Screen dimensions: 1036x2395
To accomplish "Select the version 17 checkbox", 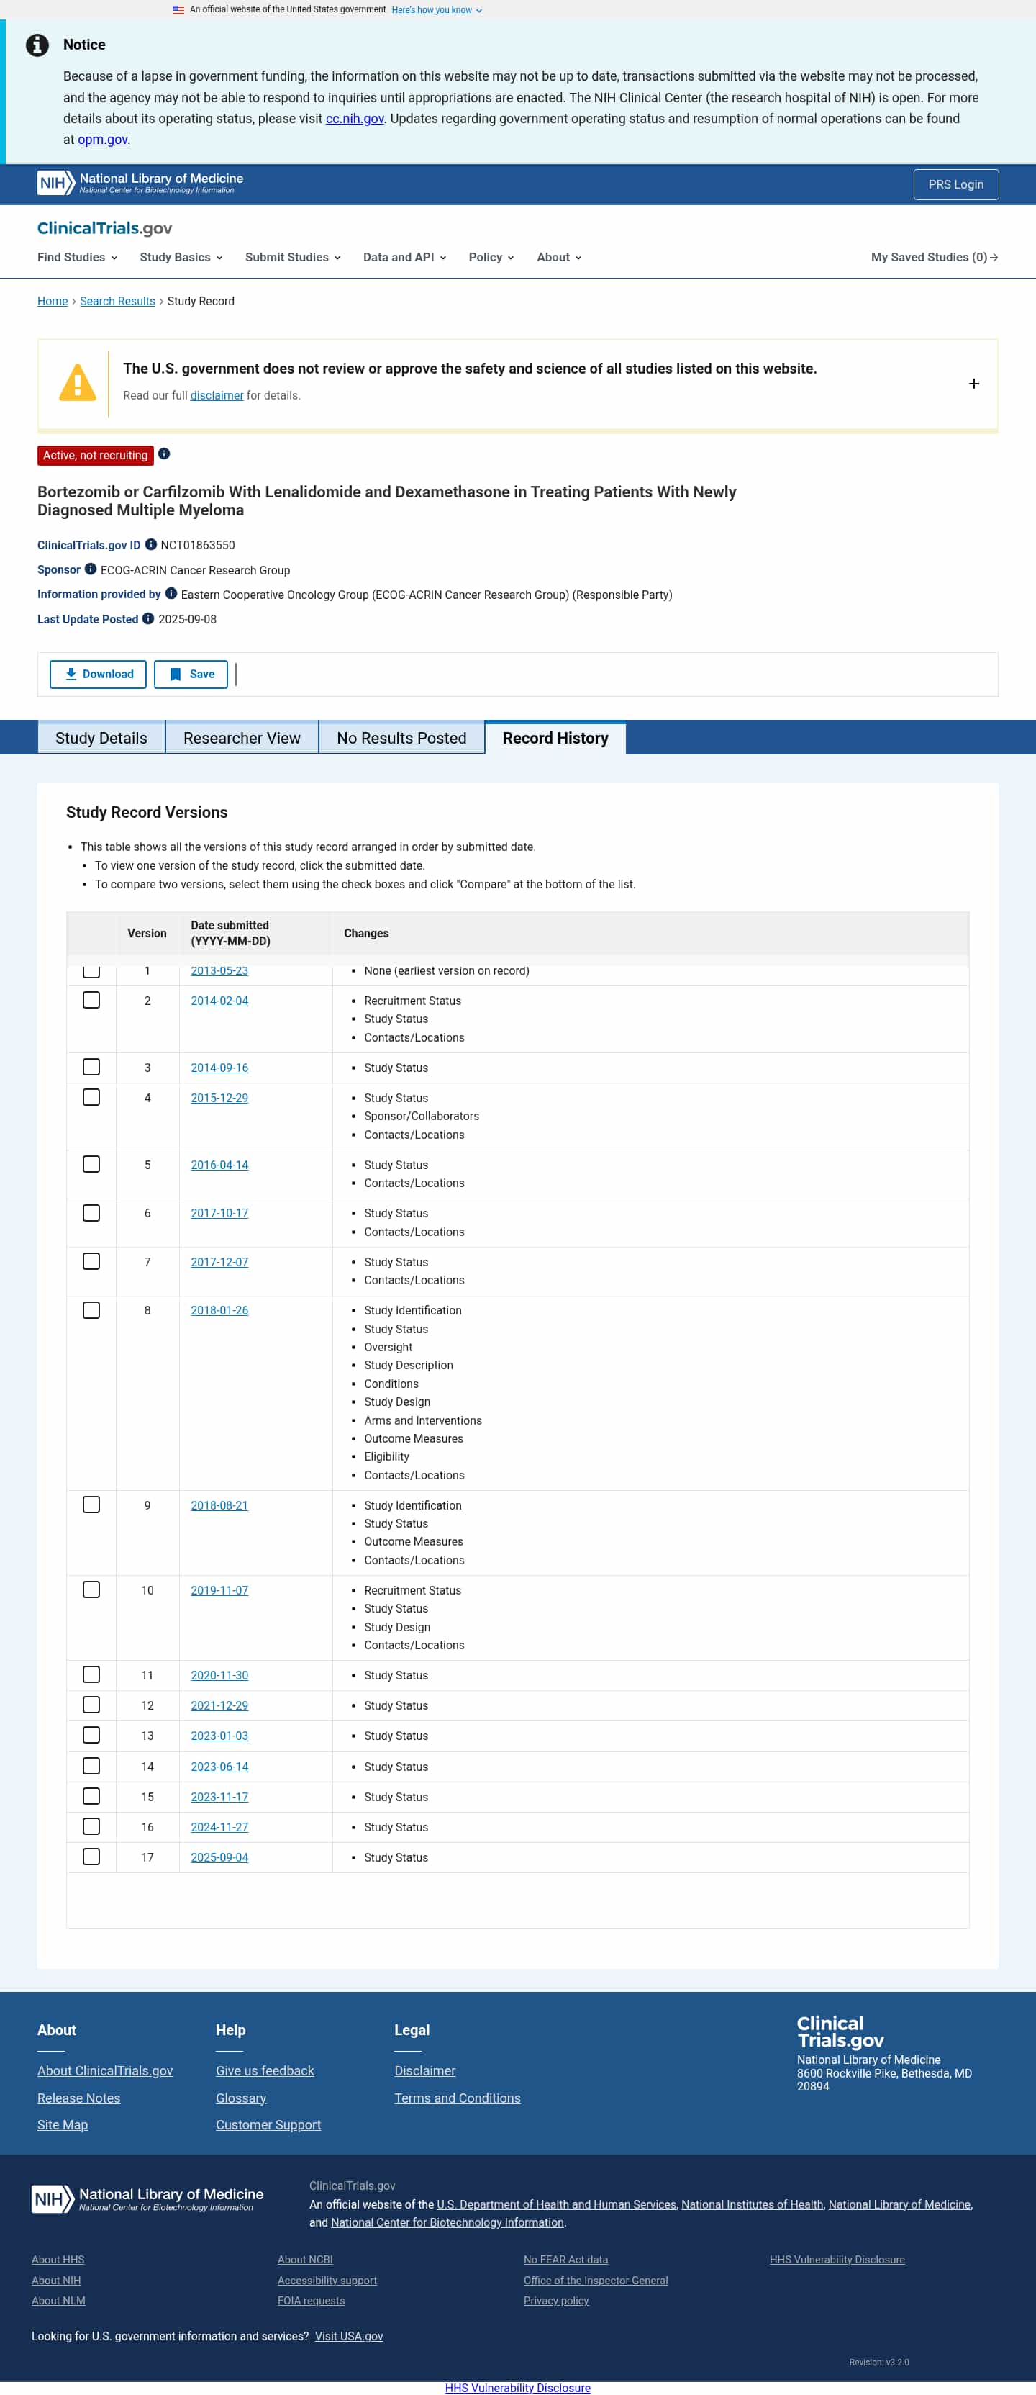I will (91, 1857).
